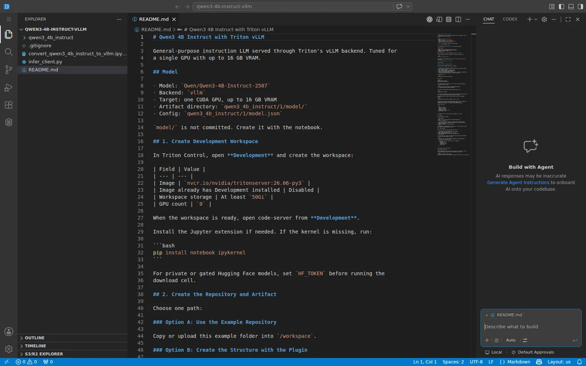Customize layout button in title bar
This screenshot has width=586, height=366.
pos(552,6)
